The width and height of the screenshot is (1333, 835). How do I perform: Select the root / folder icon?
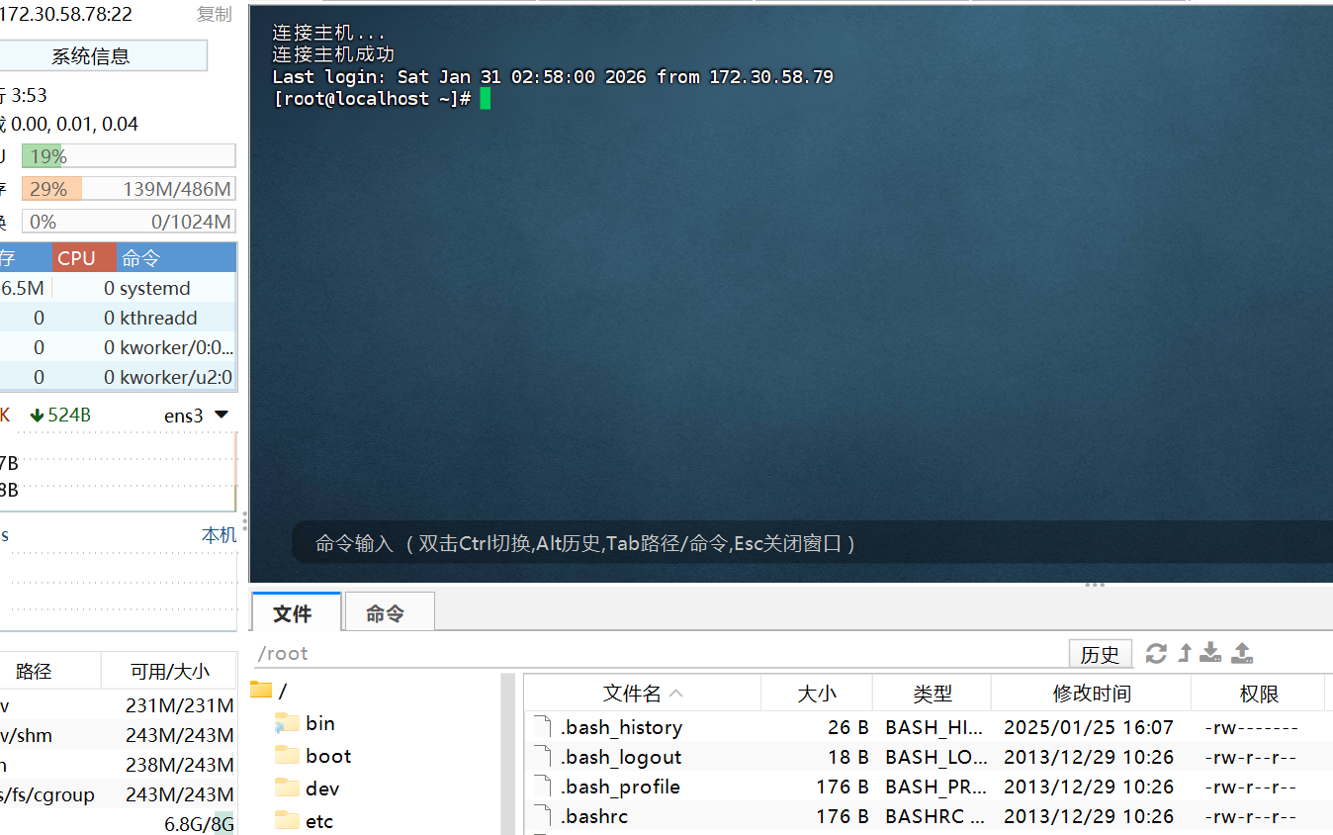pos(261,690)
